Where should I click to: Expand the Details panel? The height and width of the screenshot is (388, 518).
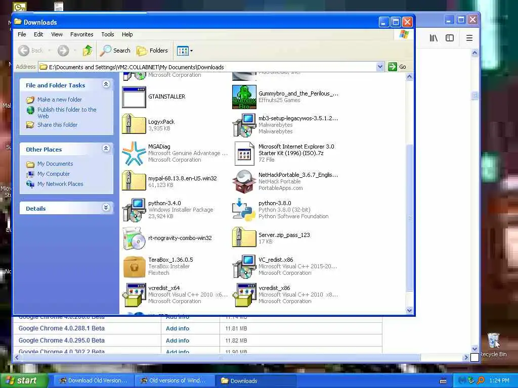pyautogui.click(x=106, y=208)
